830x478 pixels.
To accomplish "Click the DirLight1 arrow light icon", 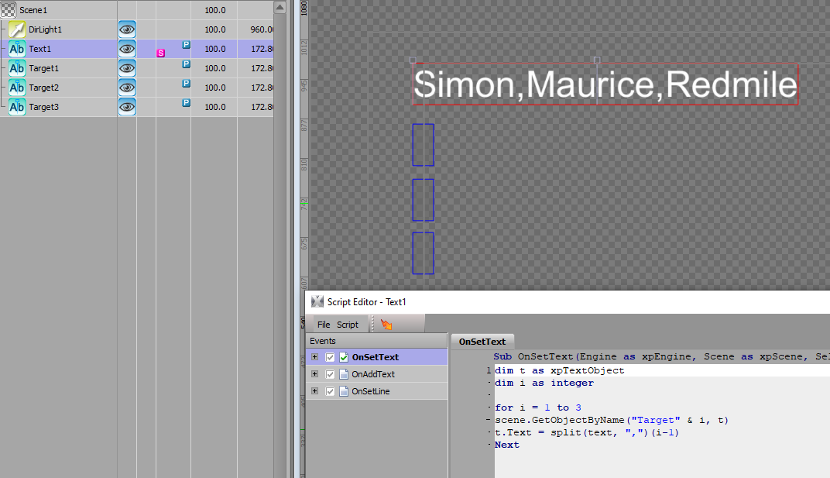I will tap(17, 29).
